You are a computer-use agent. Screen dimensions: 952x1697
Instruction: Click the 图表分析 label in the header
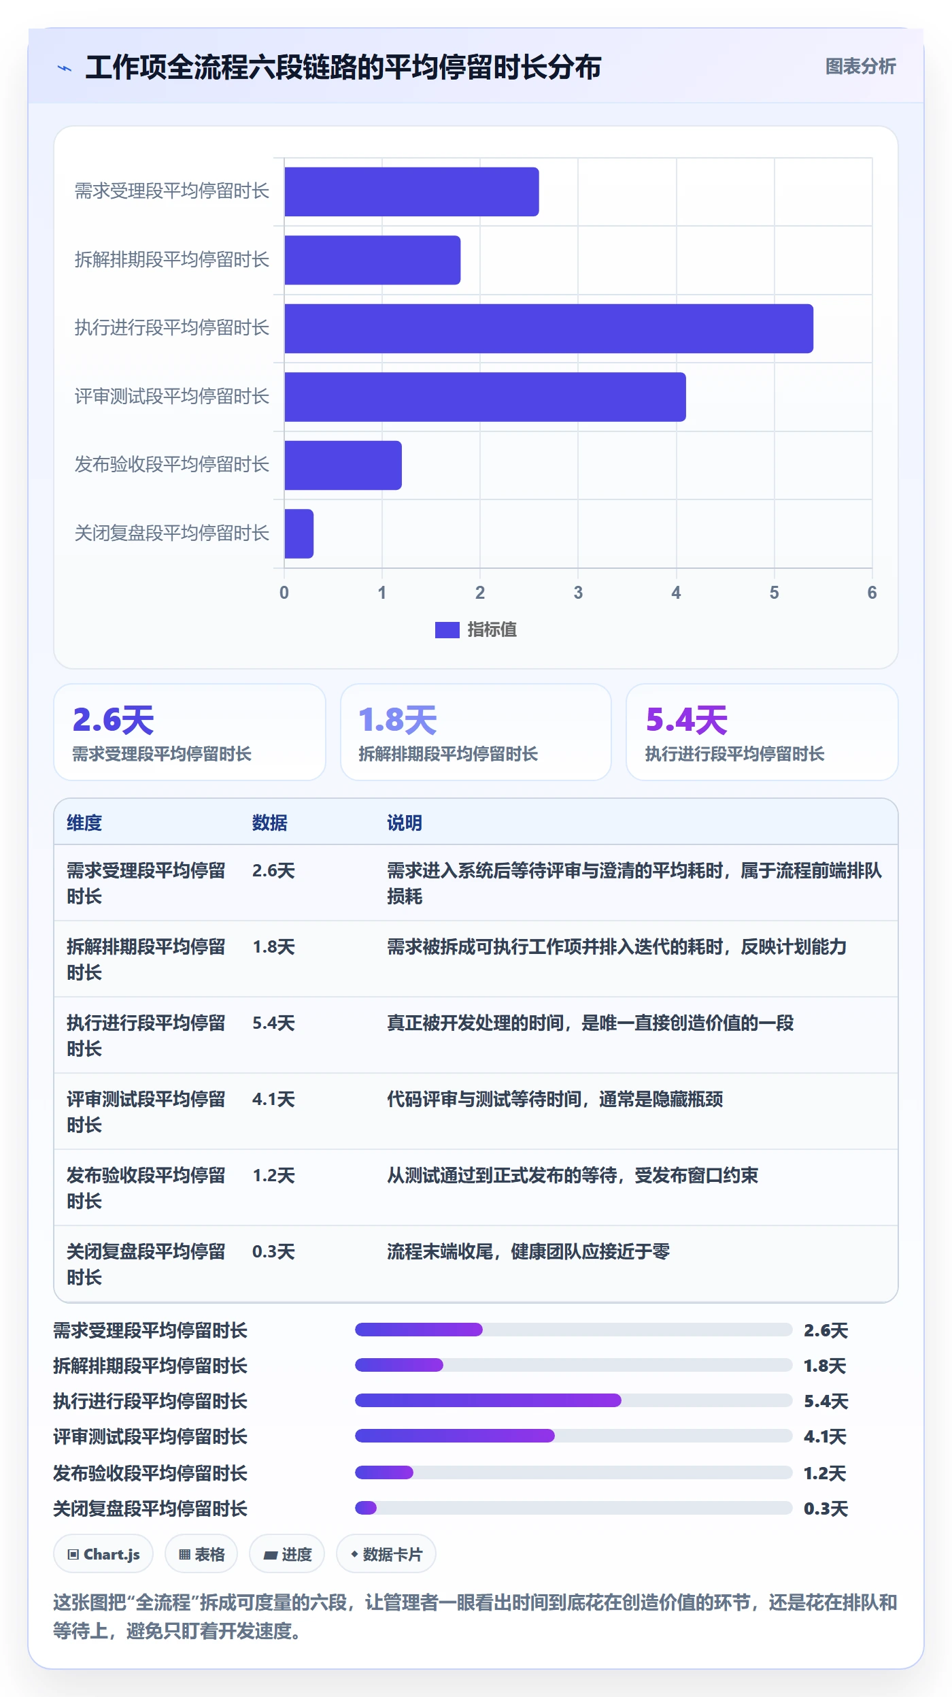click(860, 67)
